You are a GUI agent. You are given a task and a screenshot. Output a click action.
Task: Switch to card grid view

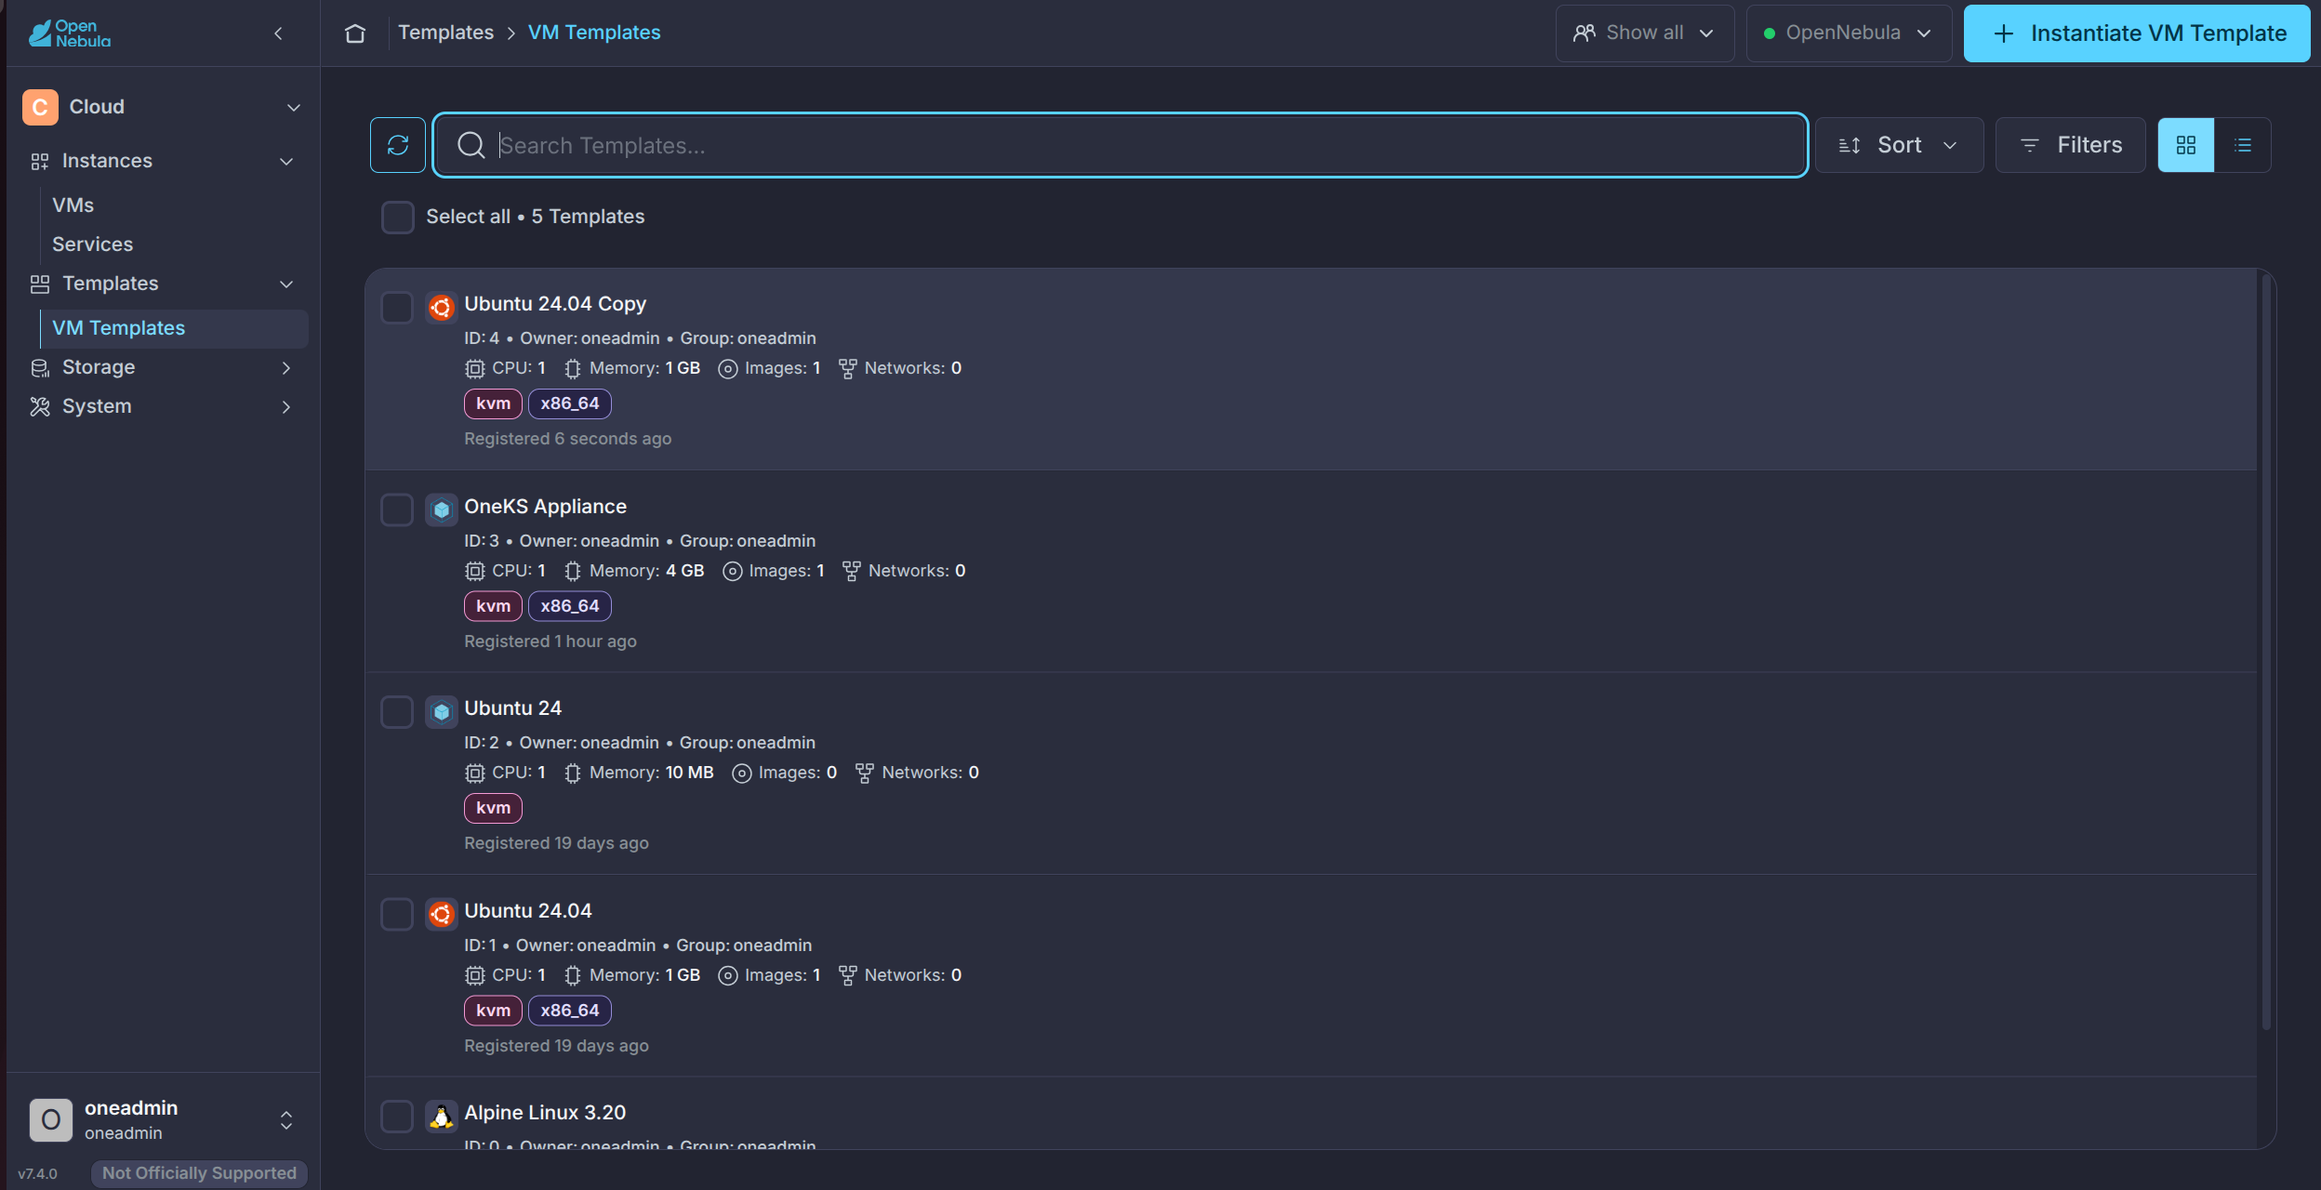(2186, 145)
